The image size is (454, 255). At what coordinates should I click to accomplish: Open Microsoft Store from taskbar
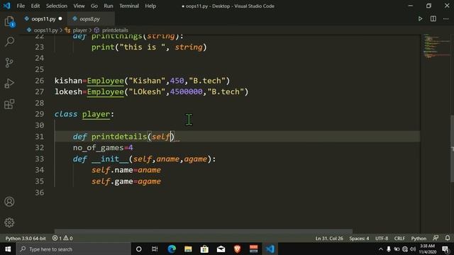click(204, 249)
